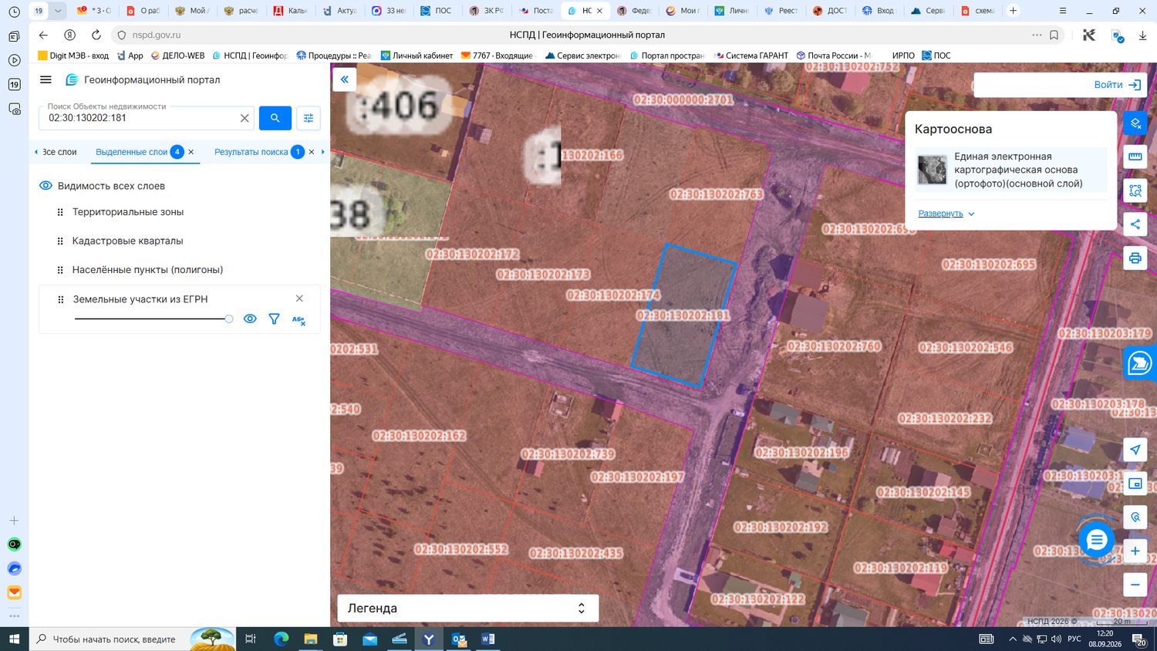The image size is (1157, 651).
Task: Open the share map icon
Action: [1135, 224]
